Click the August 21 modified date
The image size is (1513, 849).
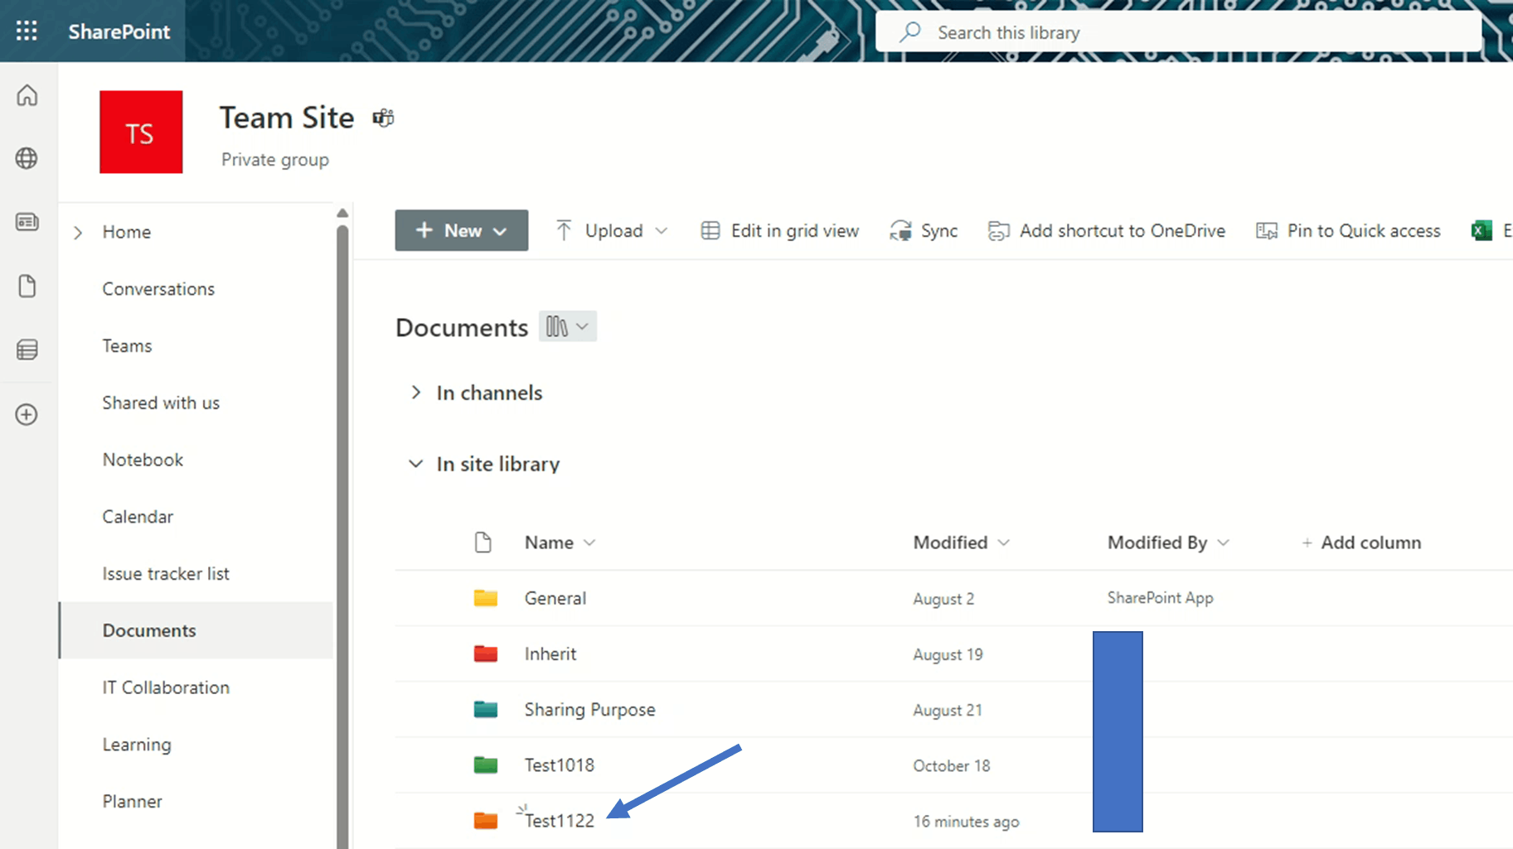pos(948,711)
